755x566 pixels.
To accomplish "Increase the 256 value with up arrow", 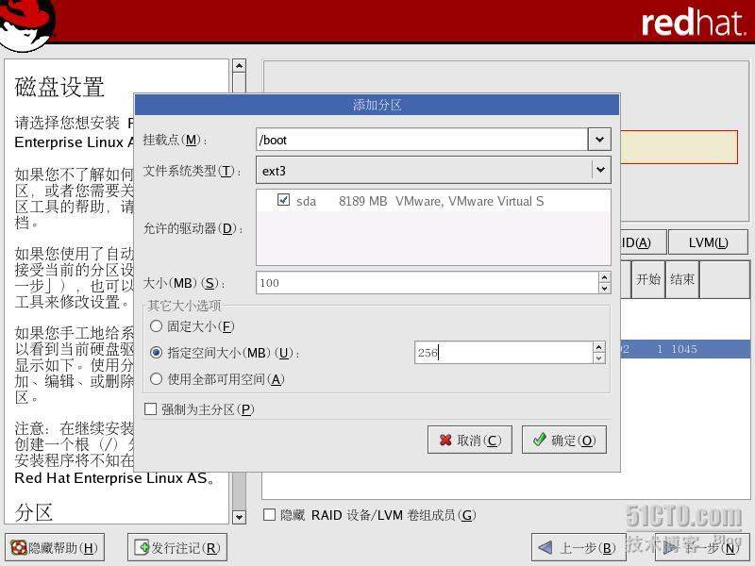I will point(598,347).
